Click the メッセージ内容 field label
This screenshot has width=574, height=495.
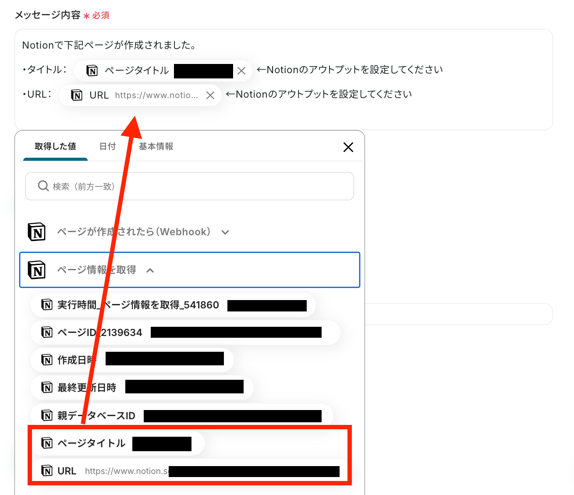48,15
